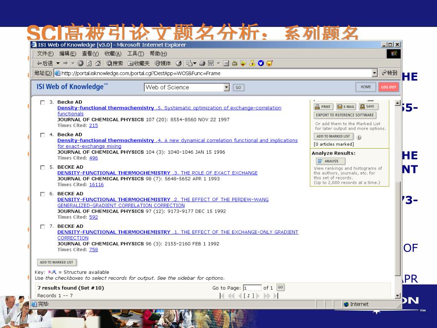Open the Favorites (收藏夹) toolbar button

(139, 63)
